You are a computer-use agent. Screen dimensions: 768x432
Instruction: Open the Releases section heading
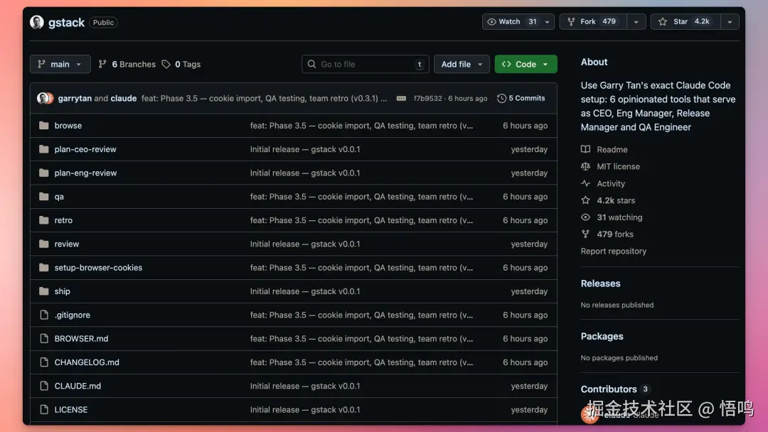(x=600, y=283)
